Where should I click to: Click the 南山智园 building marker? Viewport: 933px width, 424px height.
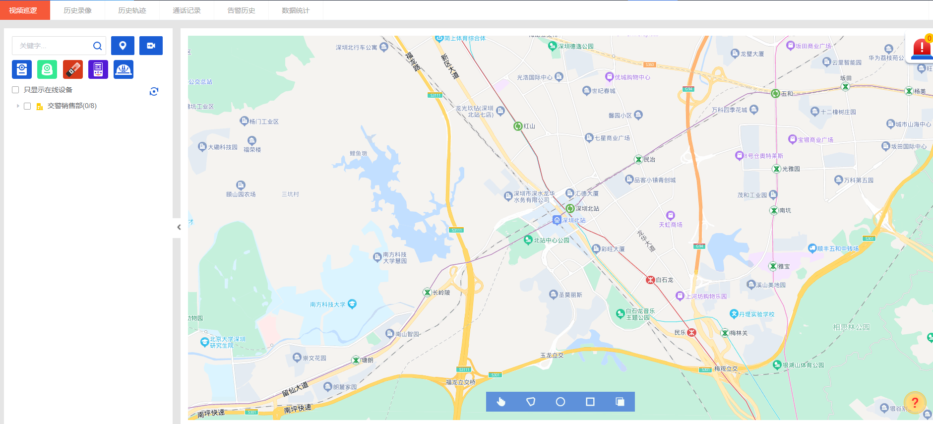tap(390, 334)
